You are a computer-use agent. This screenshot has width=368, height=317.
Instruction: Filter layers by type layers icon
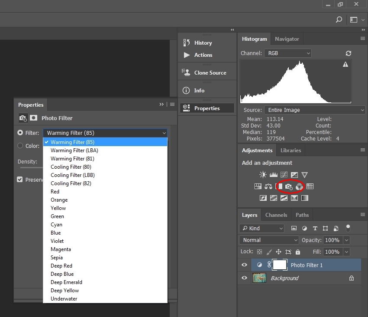(x=315, y=229)
